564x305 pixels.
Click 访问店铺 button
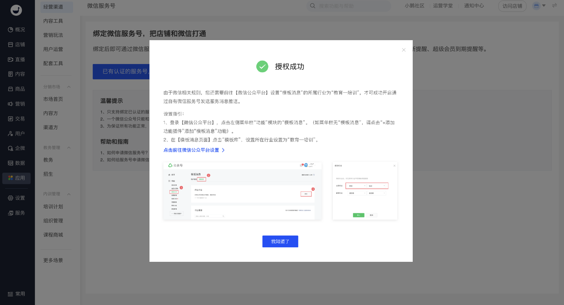click(x=512, y=6)
